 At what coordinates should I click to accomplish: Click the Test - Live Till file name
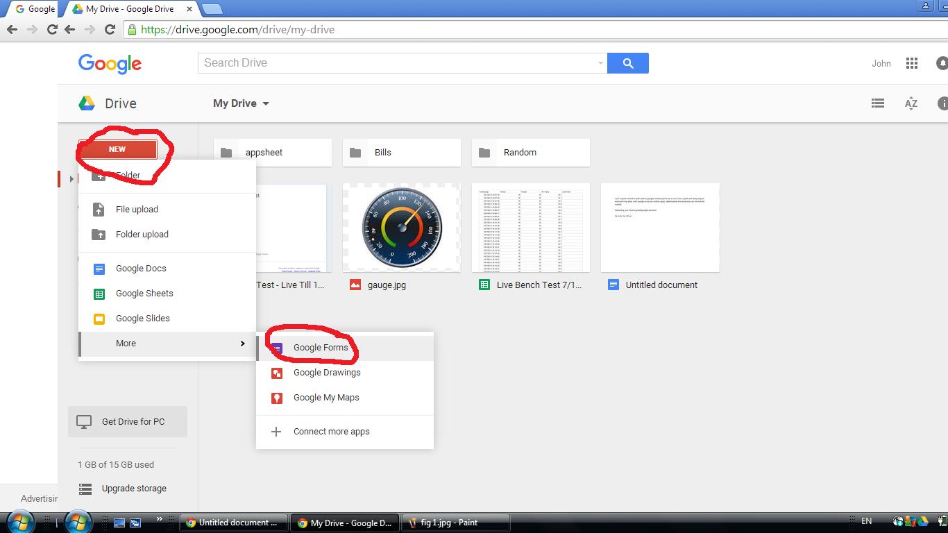point(290,285)
